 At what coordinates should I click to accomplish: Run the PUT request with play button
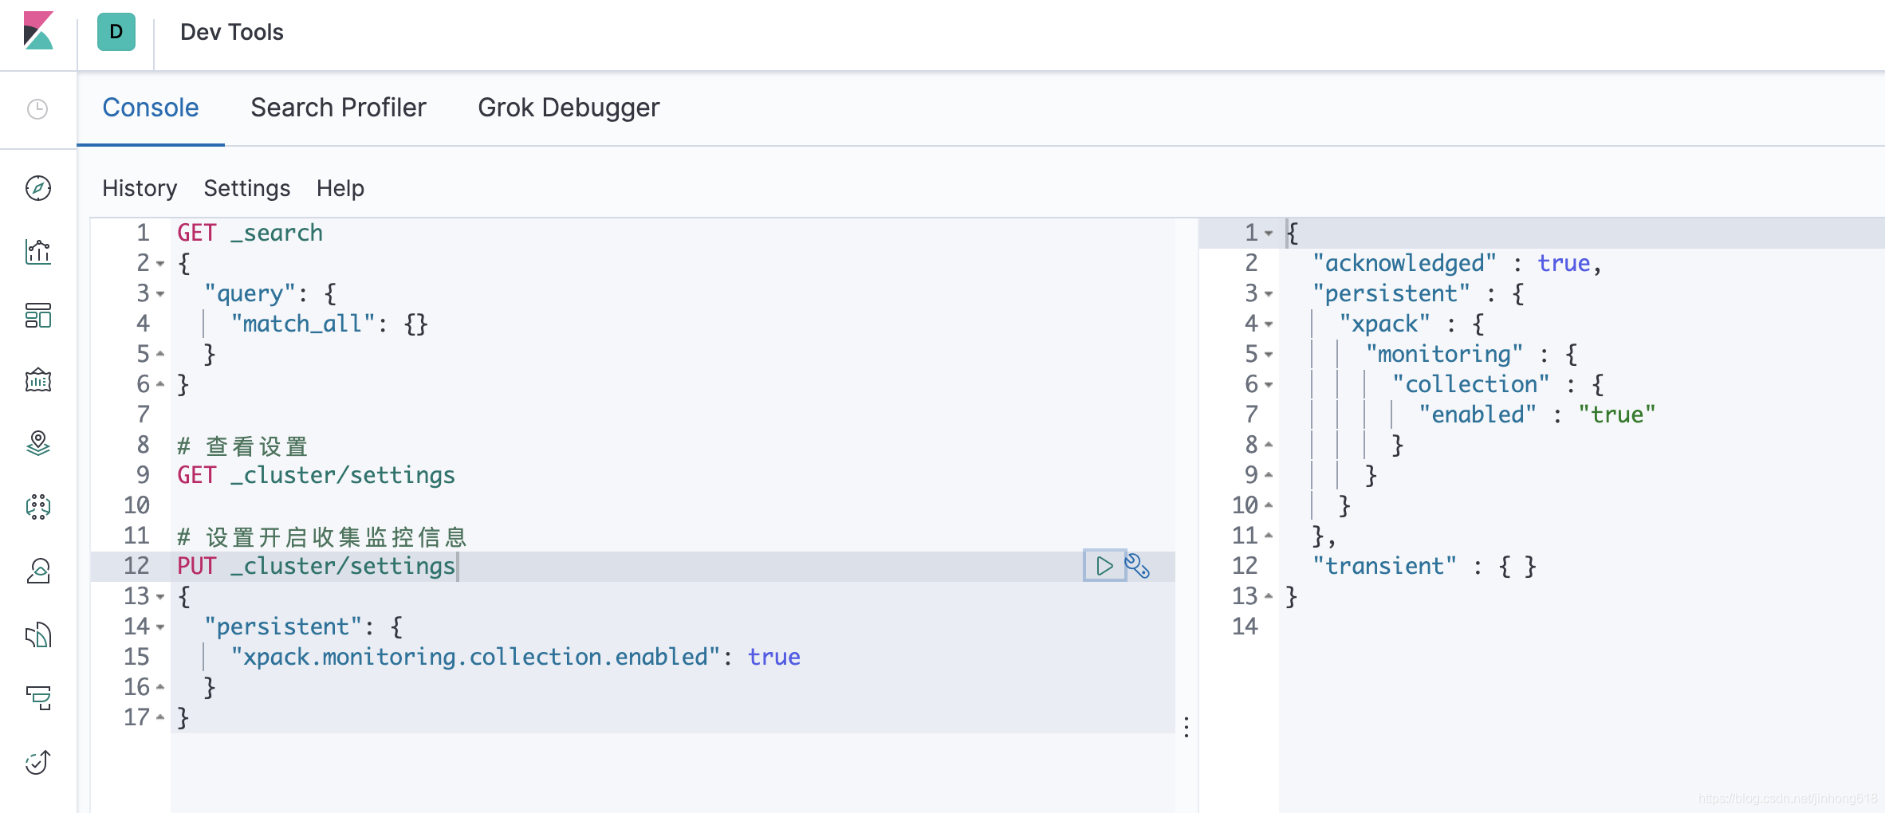tap(1104, 566)
